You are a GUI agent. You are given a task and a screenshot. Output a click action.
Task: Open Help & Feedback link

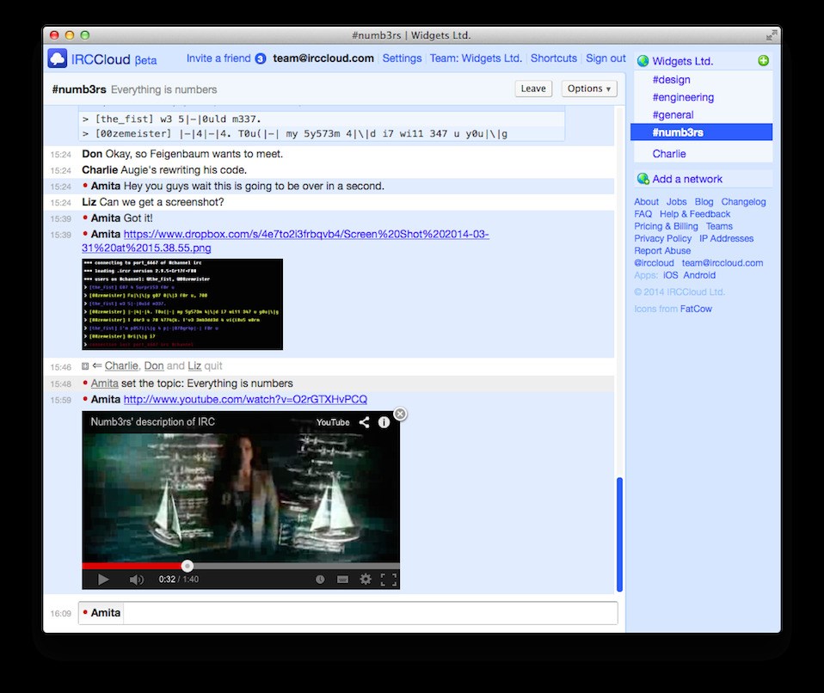[695, 214]
